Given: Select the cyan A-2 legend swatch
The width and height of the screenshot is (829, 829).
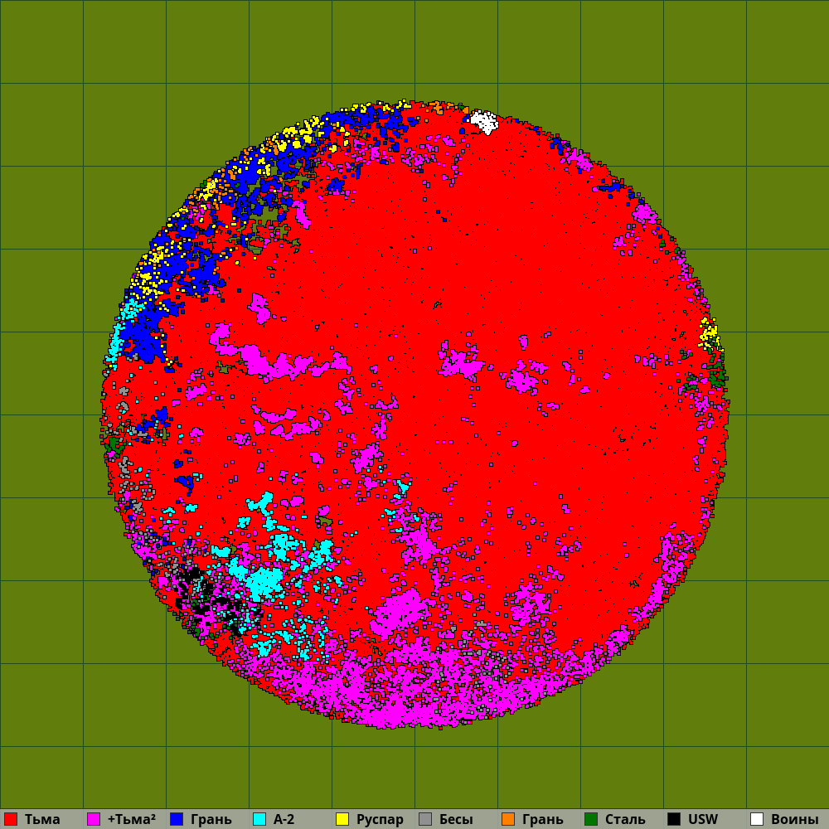Looking at the screenshot, I should point(259,819).
